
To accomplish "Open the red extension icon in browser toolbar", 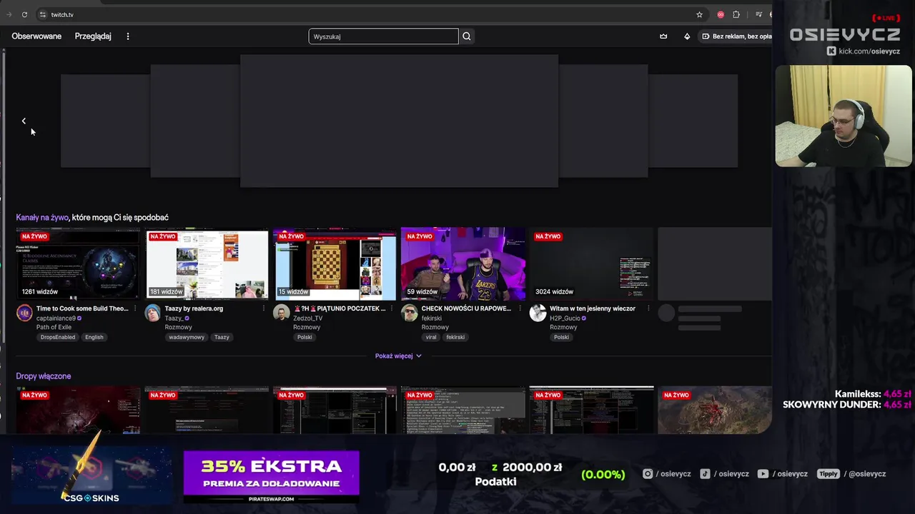I will 721,14.
